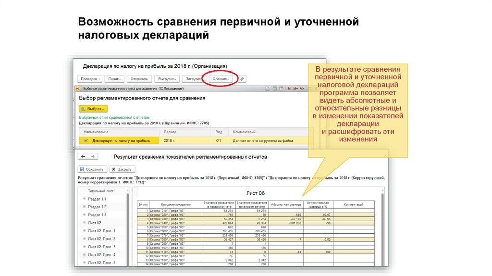Expand the Лист 02 tree node
This screenshot has width=492, height=276.
click(85, 223)
